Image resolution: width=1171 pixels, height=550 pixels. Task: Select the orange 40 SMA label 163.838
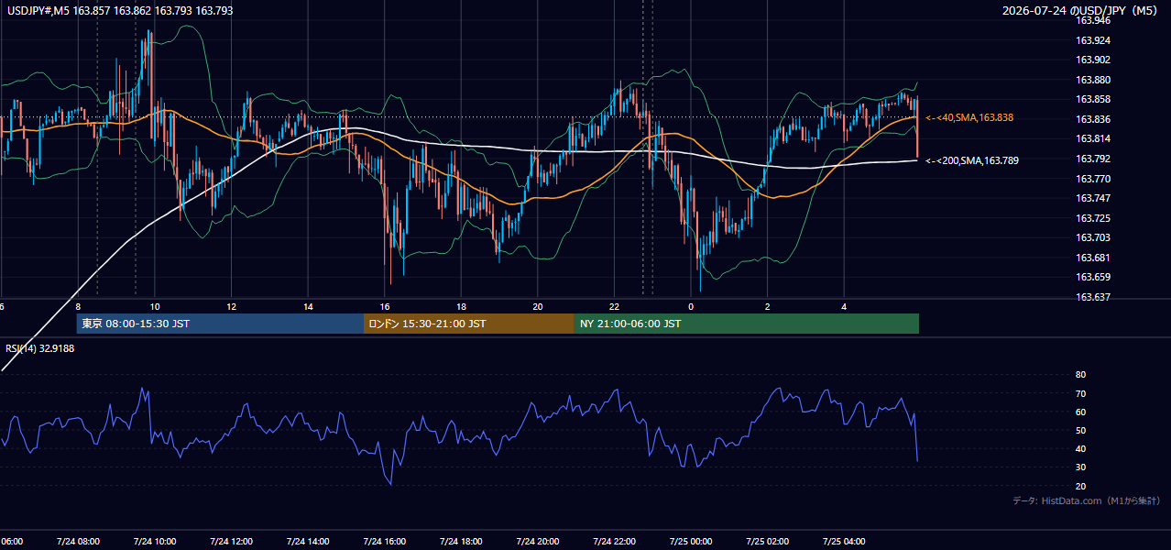(x=969, y=117)
